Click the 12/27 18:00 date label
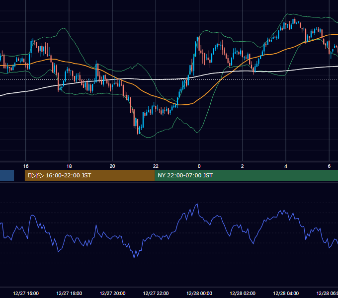Viewport: 338px width, 298px height. click(x=69, y=293)
